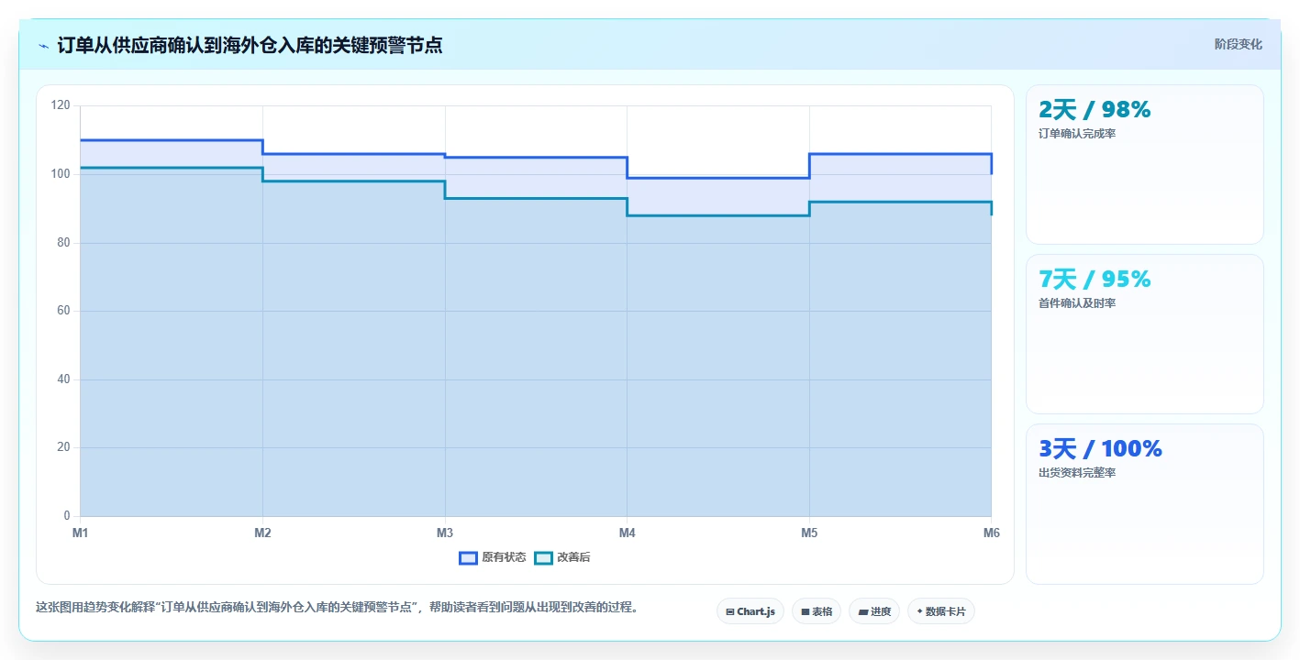The height and width of the screenshot is (660, 1300).
Task: Toggle the 原有状态 legend series
Action: point(493,557)
